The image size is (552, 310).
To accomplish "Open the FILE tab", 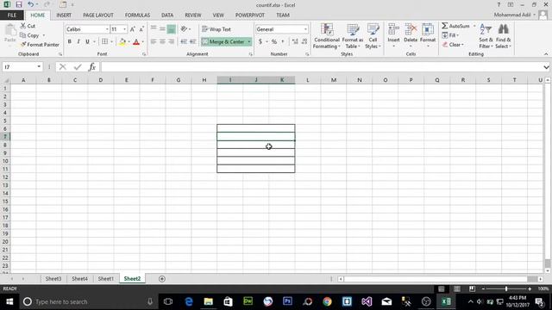I will 12,15.
